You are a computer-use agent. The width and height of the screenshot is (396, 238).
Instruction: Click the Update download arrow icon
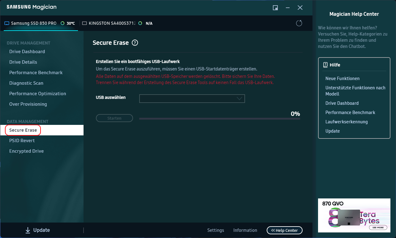[28, 230]
